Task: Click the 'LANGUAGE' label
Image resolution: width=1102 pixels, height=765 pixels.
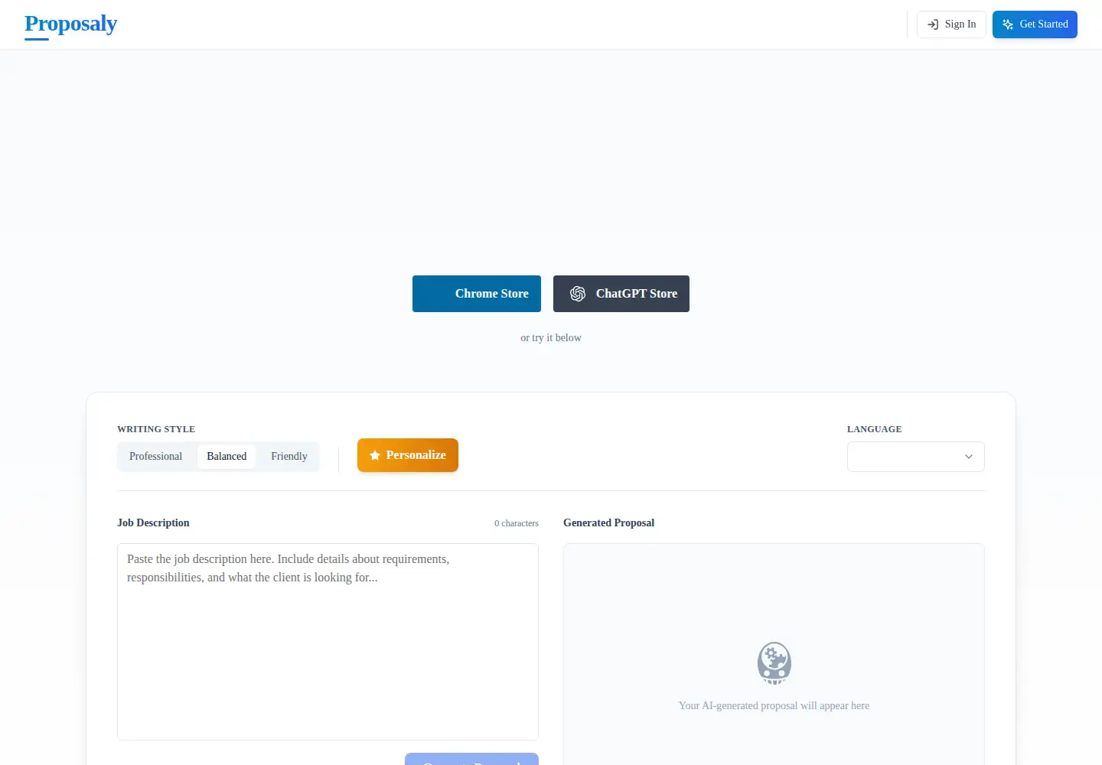Action: [874, 429]
